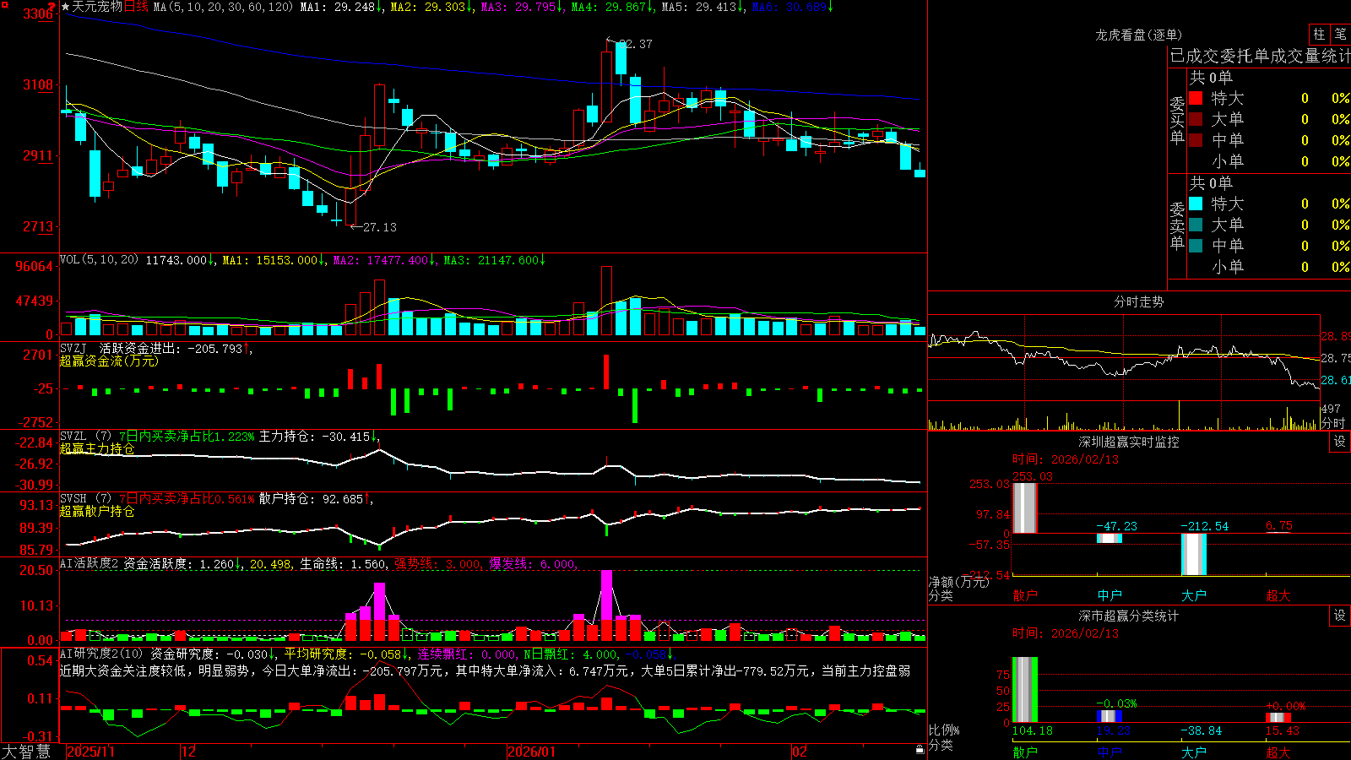The height and width of the screenshot is (760, 1351).
Task: Click the SVZL (7) indicator label
Action: coord(86,437)
